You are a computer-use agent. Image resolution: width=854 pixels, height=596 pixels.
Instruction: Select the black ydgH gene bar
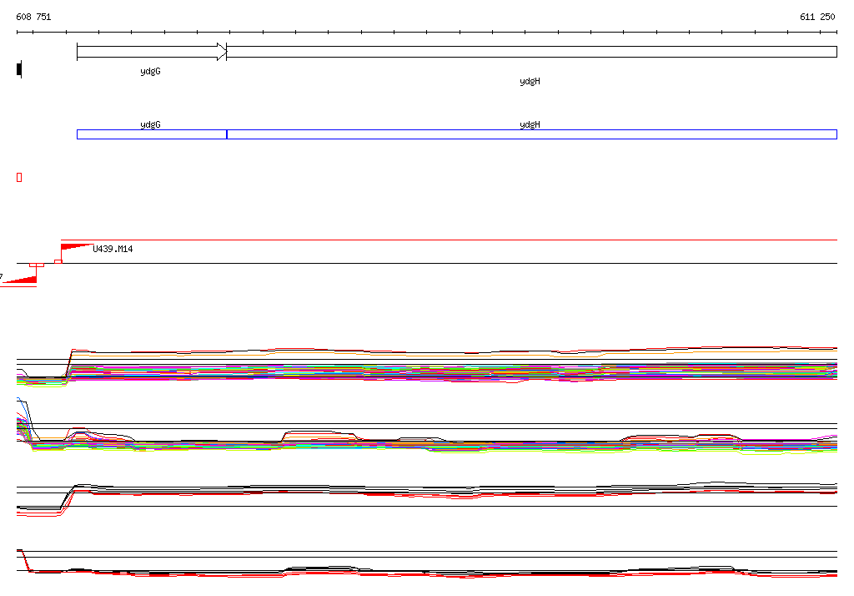pyautogui.click(x=531, y=52)
